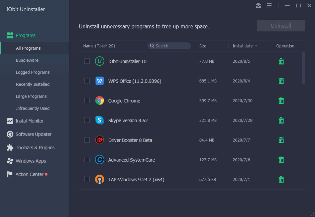Click the Windows Apps flag icon
Viewport: 315px width, 217px height.
10,161
